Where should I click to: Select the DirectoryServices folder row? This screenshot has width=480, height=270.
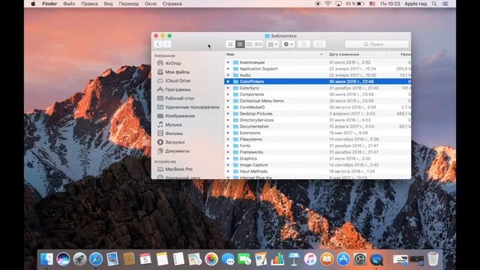tap(317, 120)
